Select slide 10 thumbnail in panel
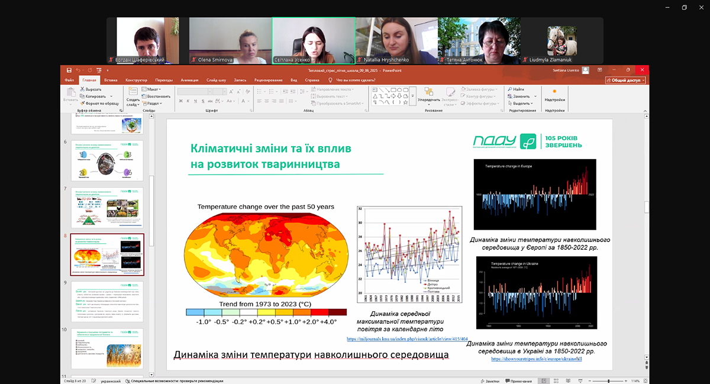 (107, 349)
